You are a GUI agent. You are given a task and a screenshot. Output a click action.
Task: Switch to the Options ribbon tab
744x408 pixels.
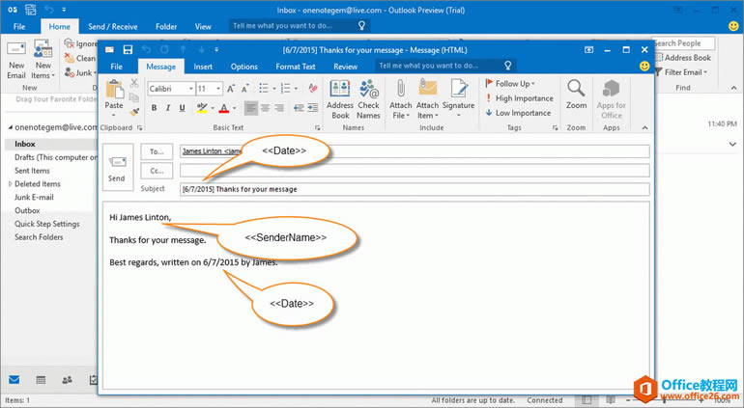pos(243,67)
